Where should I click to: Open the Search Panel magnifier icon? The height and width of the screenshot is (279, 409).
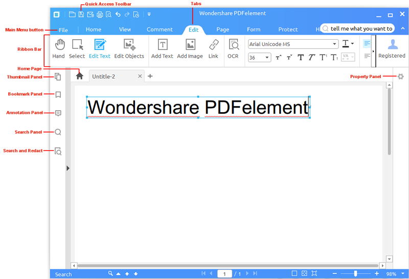[58, 132]
